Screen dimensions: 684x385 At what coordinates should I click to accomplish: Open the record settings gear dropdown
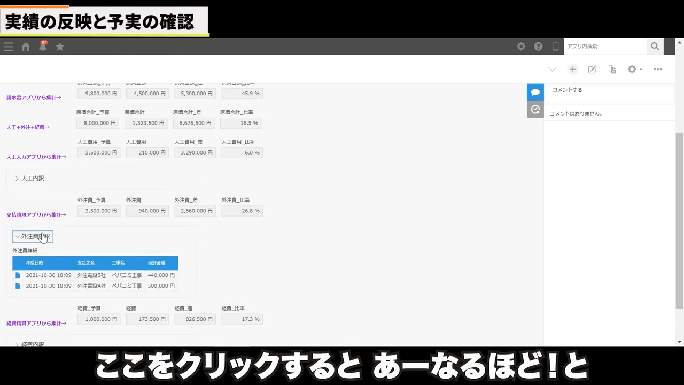[x=634, y=70]
